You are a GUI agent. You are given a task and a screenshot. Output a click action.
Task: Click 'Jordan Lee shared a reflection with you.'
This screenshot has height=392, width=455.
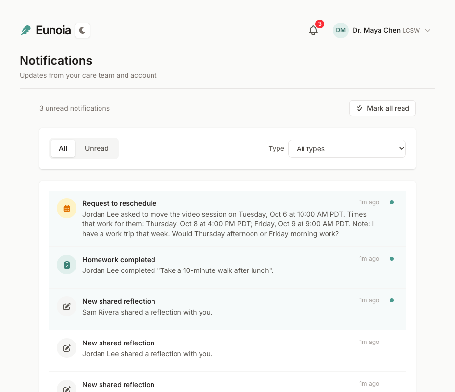click(x=148, y=354)
